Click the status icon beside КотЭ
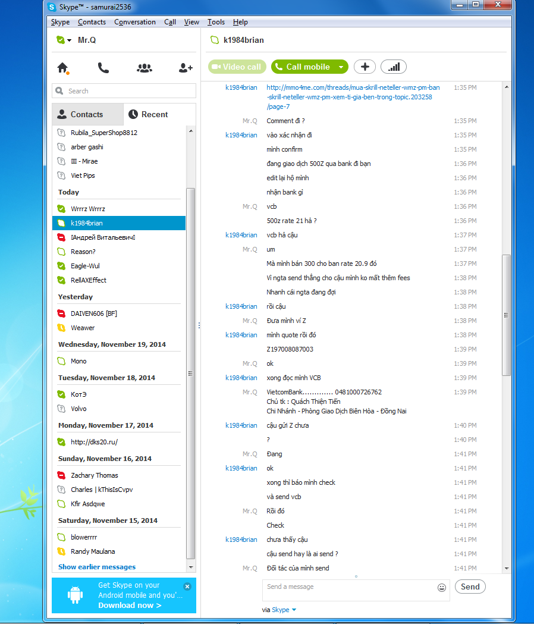The height and width of the screenshot is (624, 534). pyautogui.click(x=61, y=394)
